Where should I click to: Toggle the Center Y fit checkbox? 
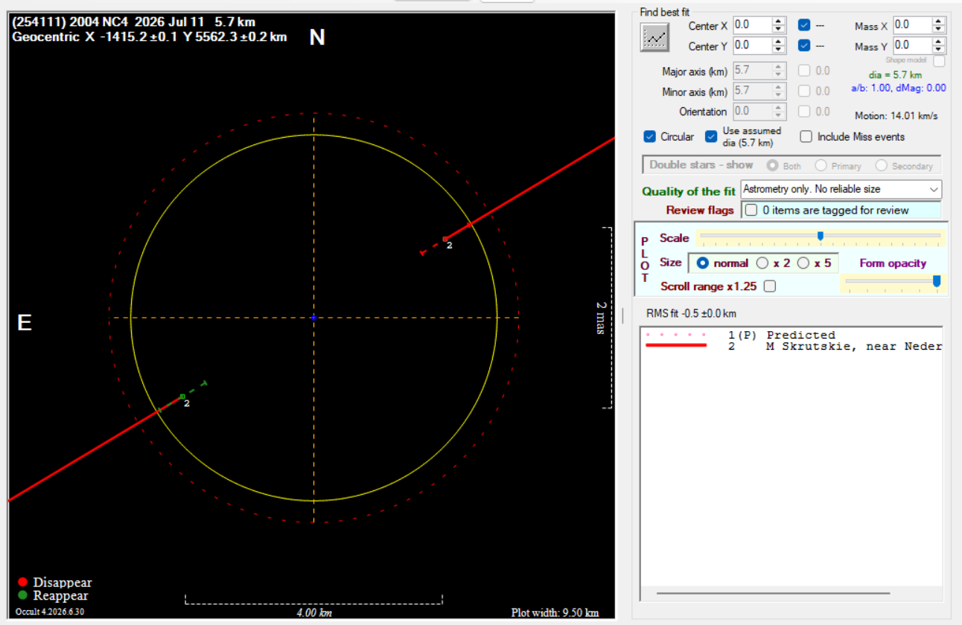tap(804, 45)
